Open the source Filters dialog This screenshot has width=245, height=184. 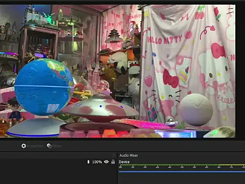(54, 146)
